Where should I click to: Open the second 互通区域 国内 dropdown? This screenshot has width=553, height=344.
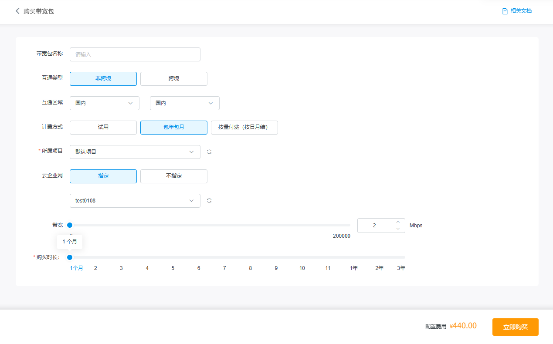(x=184, y=103)
